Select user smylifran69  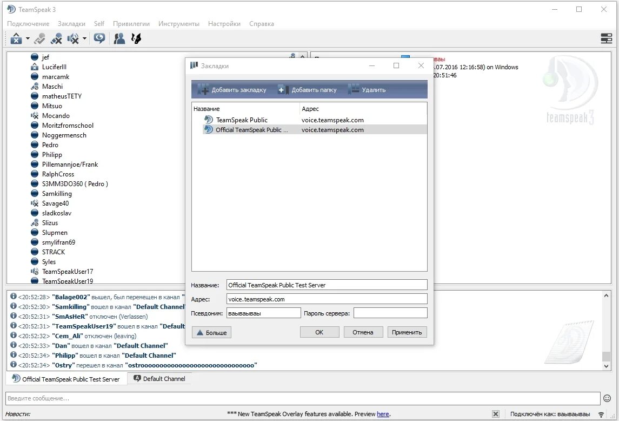[x=58, y=242]
